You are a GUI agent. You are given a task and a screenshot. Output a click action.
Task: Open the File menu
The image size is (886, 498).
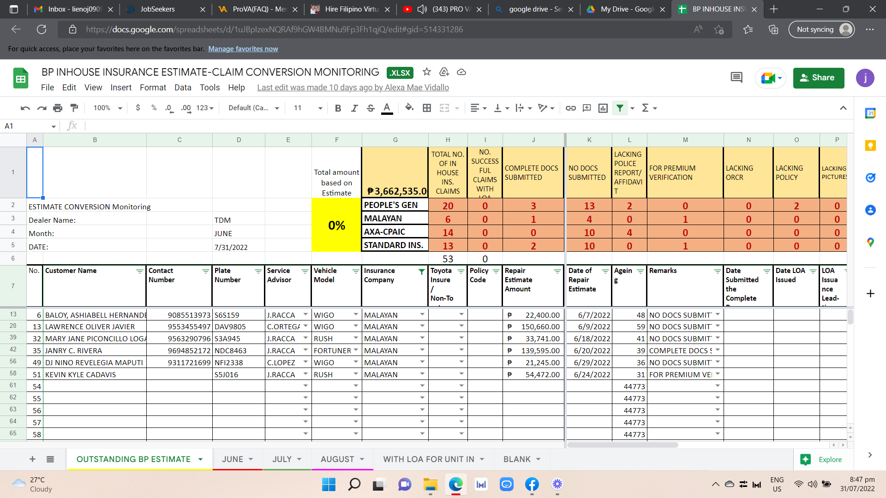[x=47, y=88]
